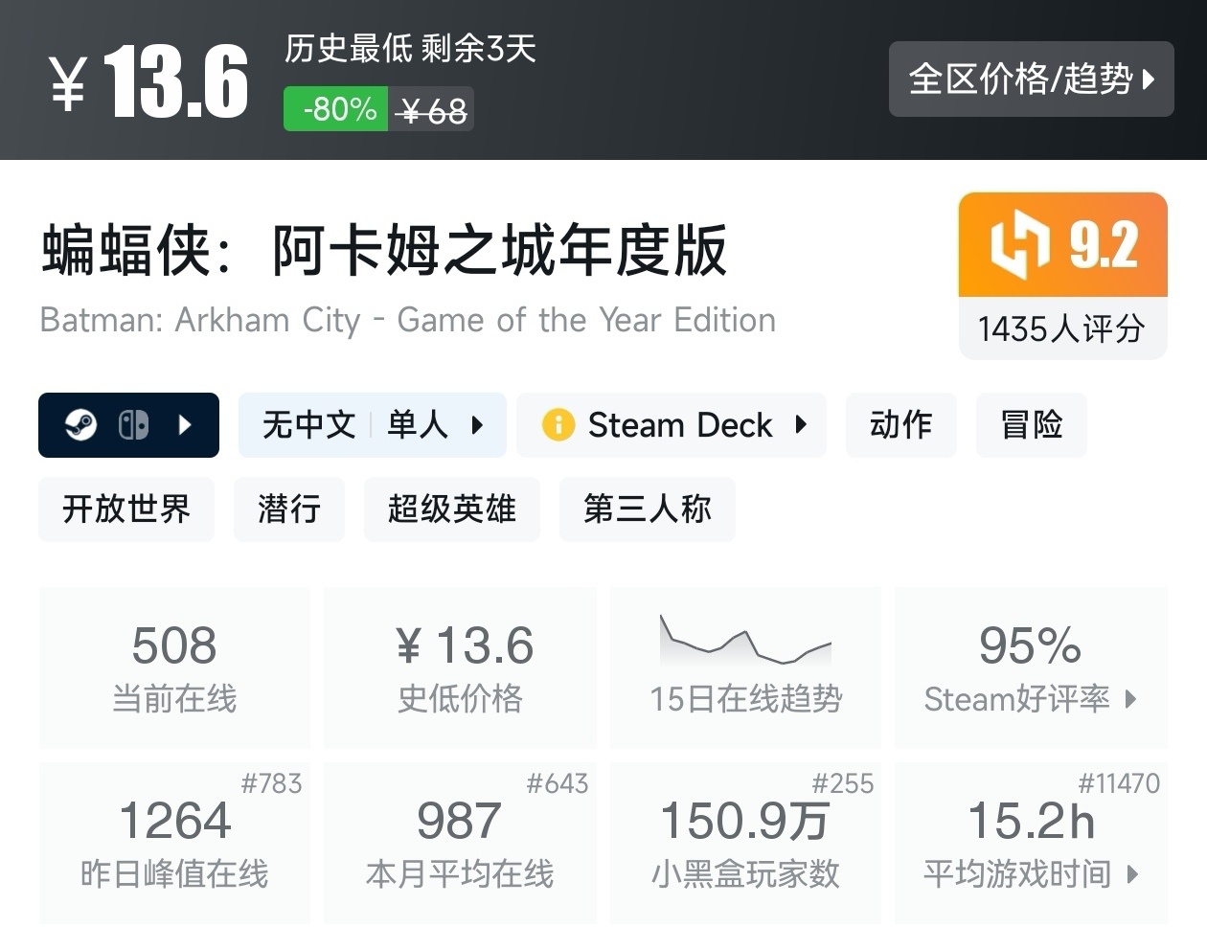Select the 超级英雄 tag
Viewport: 1207px width, 927px height.
[x=451, y=509]
